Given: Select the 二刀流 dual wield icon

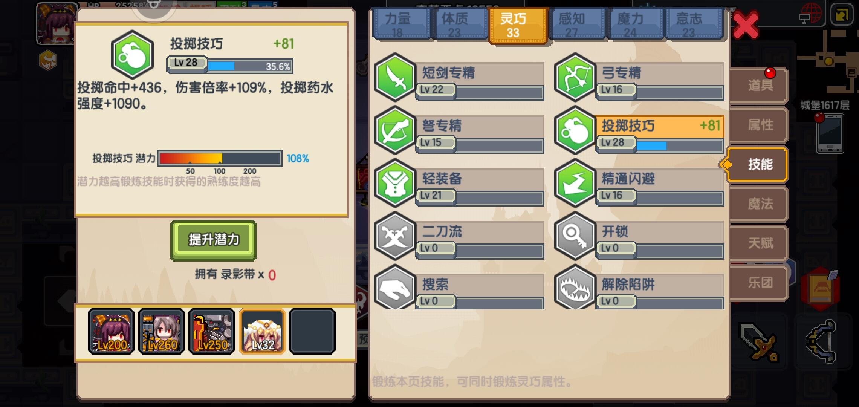Looking at the screenshot, I should tap(395, 236).
